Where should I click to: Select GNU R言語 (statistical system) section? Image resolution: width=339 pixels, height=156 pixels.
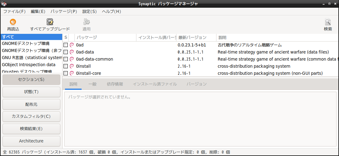point(31,58)
